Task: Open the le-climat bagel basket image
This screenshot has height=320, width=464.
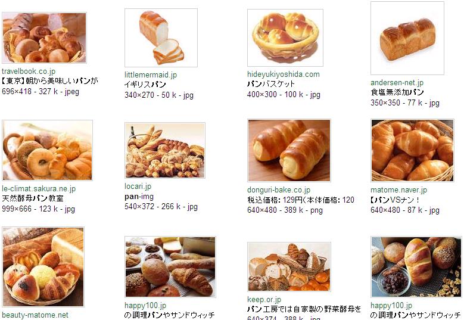Action: [47, 150]
